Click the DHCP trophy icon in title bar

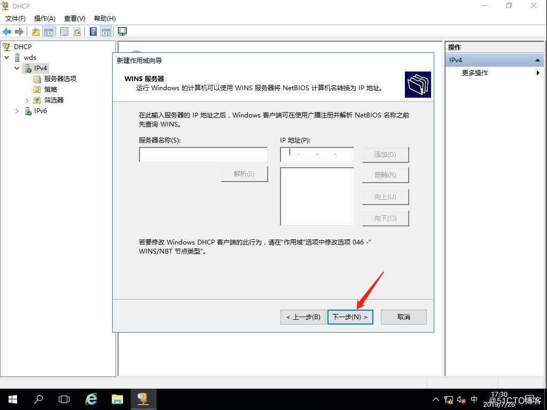point(5,5)
